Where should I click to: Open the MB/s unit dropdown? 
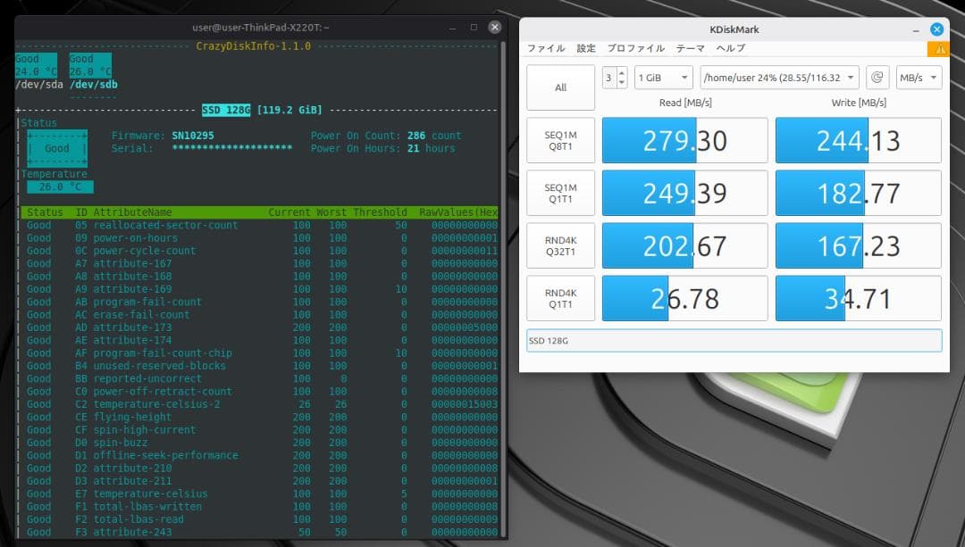tap(919, 78)
